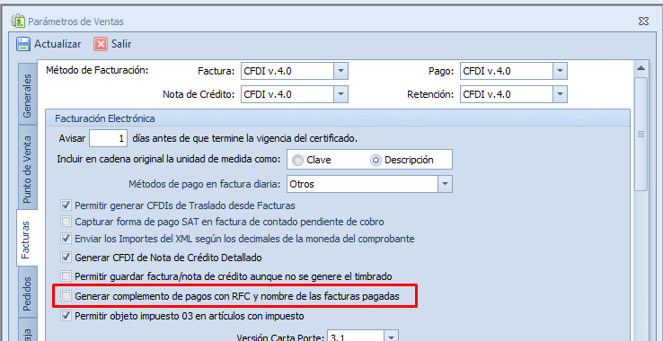Screen dimensions: 663x341
Task: Enable Permitir guardar factura sin timbrado checkbox
Action: point(66,276)
